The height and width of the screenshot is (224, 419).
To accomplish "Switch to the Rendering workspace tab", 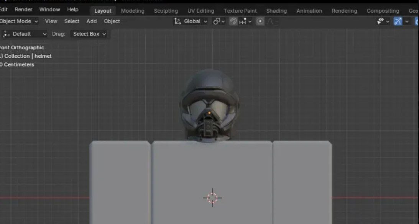I will point(344,11).
